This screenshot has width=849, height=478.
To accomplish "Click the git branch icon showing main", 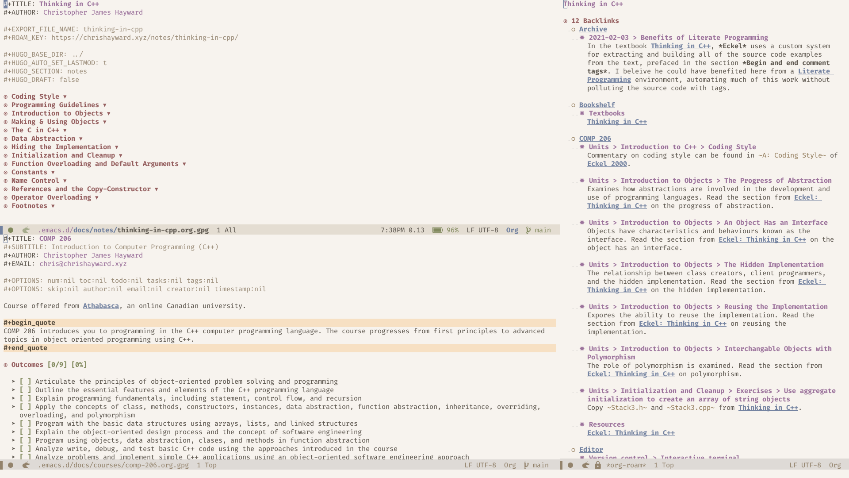I will coord(528,229).
